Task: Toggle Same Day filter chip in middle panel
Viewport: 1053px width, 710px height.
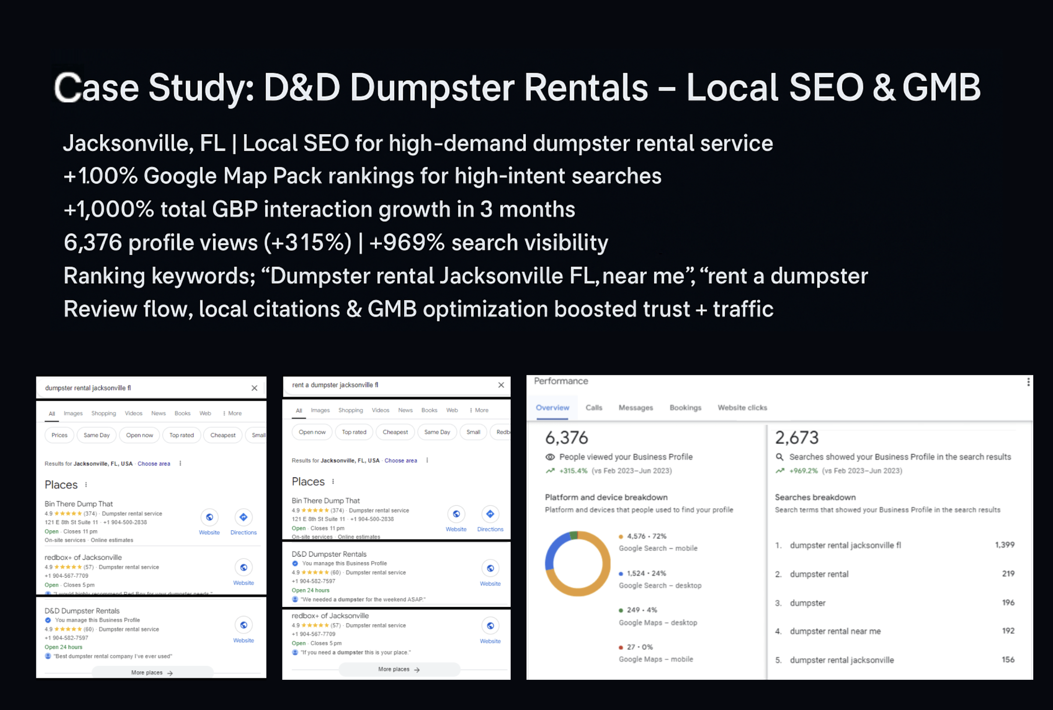Action: (437, 432)
